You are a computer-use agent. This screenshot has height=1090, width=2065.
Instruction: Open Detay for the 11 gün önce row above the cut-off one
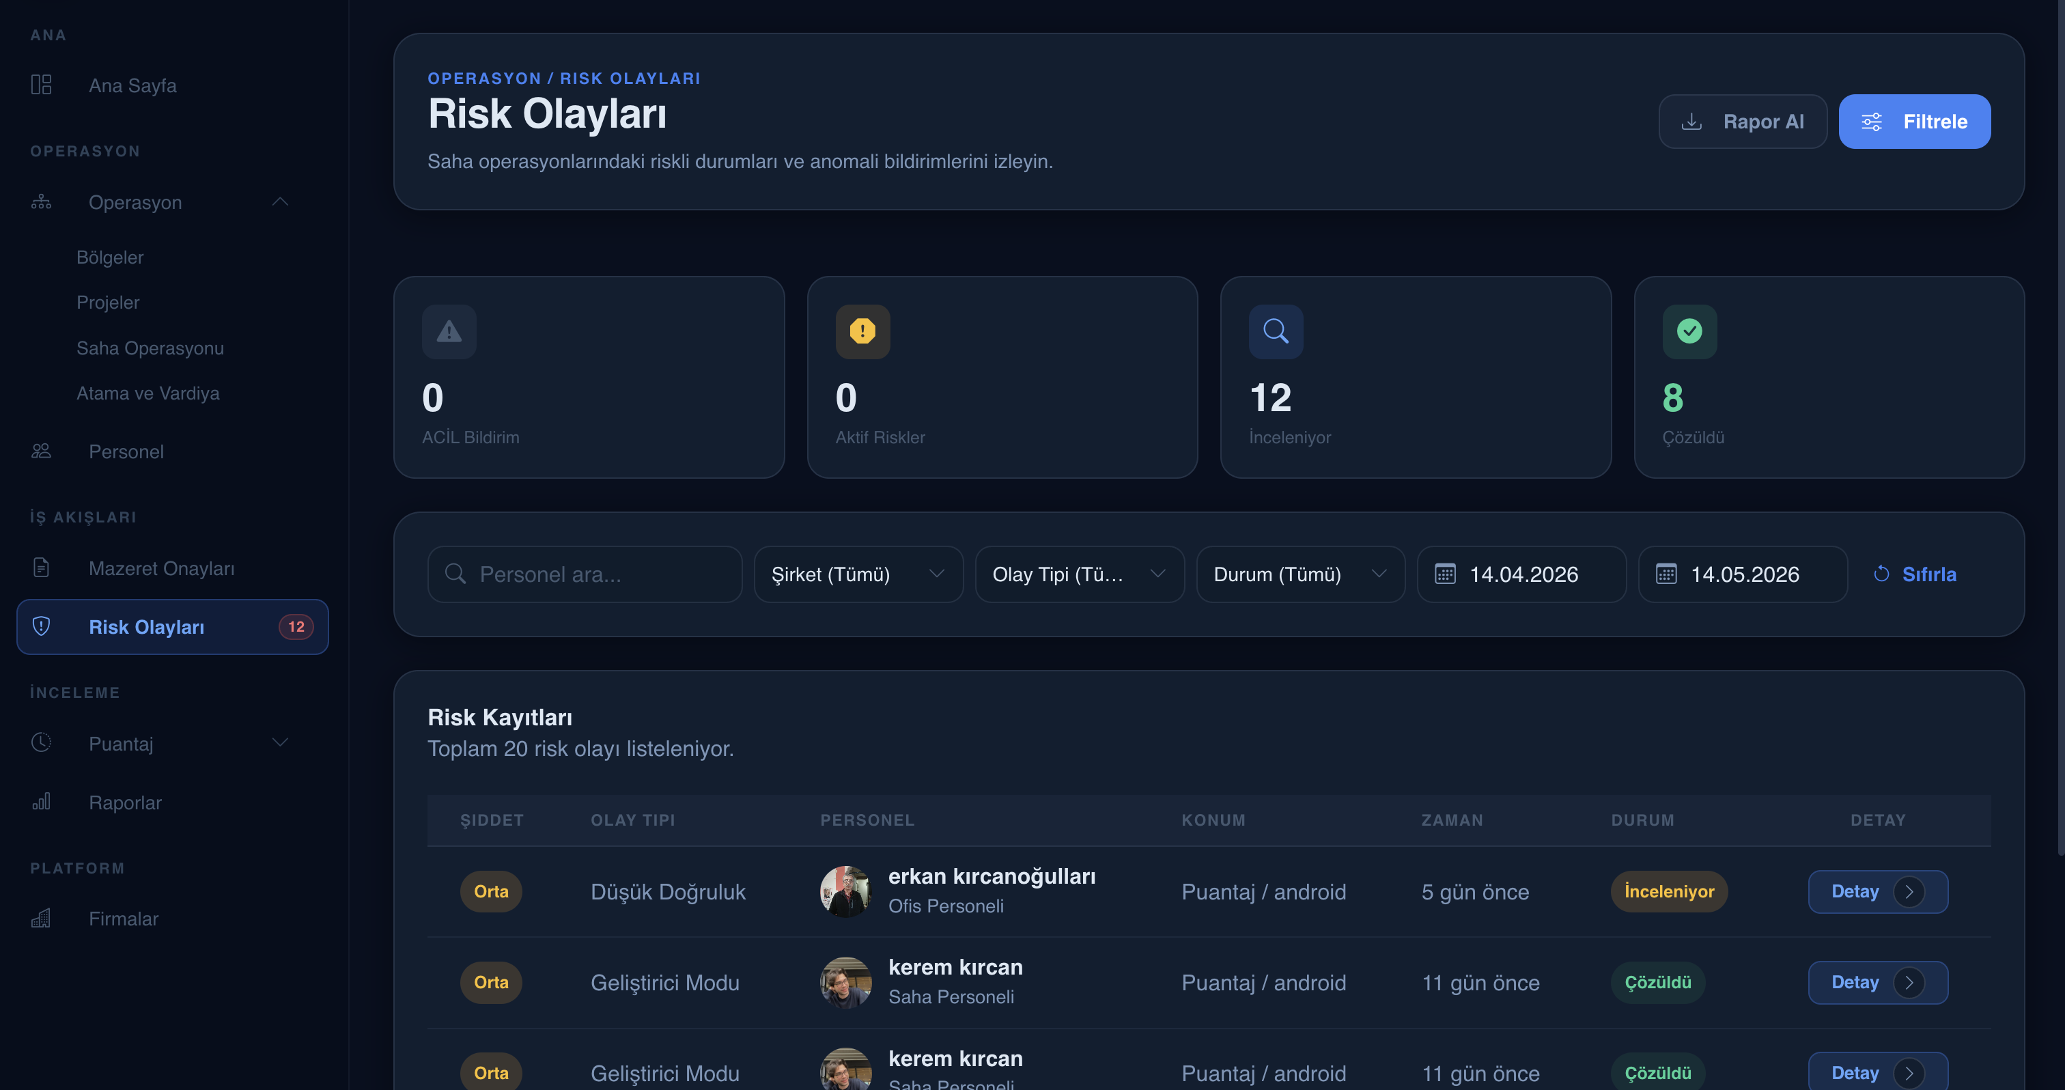[x=1877, y=982]
